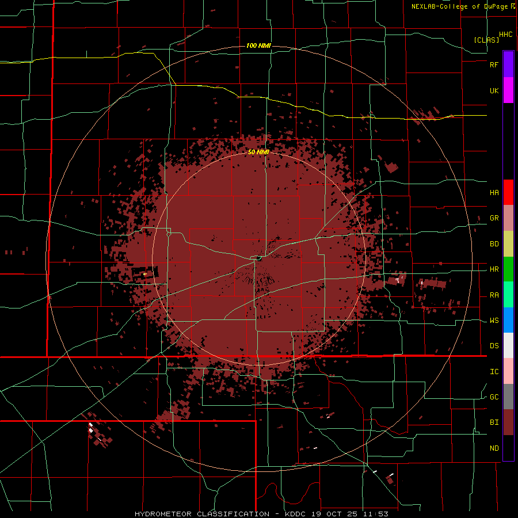Select the BD yellow legend color block
Image resolution: width=518 pixels, height=518 pixels.
coord(508,243)
